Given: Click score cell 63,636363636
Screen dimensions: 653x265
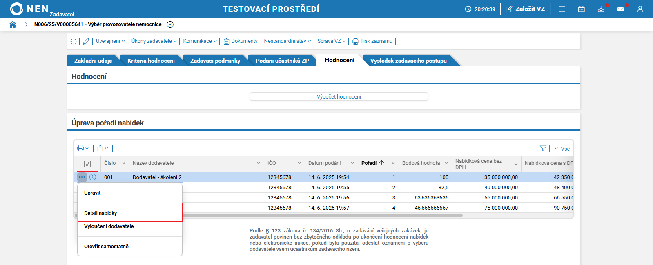Looking at the screenshot, I should pyautogui.click(x=431, y=197).
